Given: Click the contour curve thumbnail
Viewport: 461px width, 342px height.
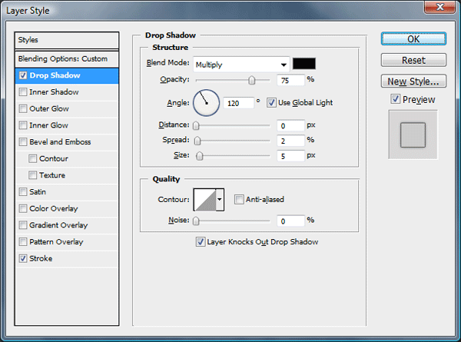Looking at the screenshot, I should [x=205, y=200].
